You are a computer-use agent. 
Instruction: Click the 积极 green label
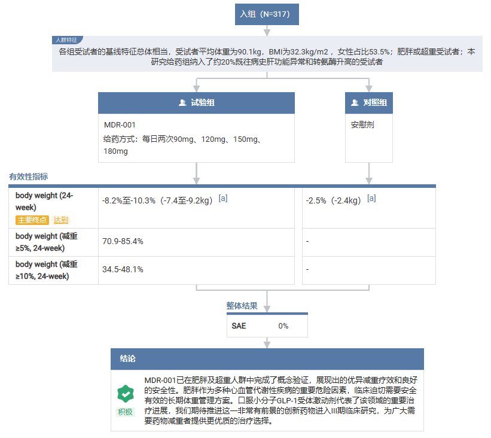(125, 412)
